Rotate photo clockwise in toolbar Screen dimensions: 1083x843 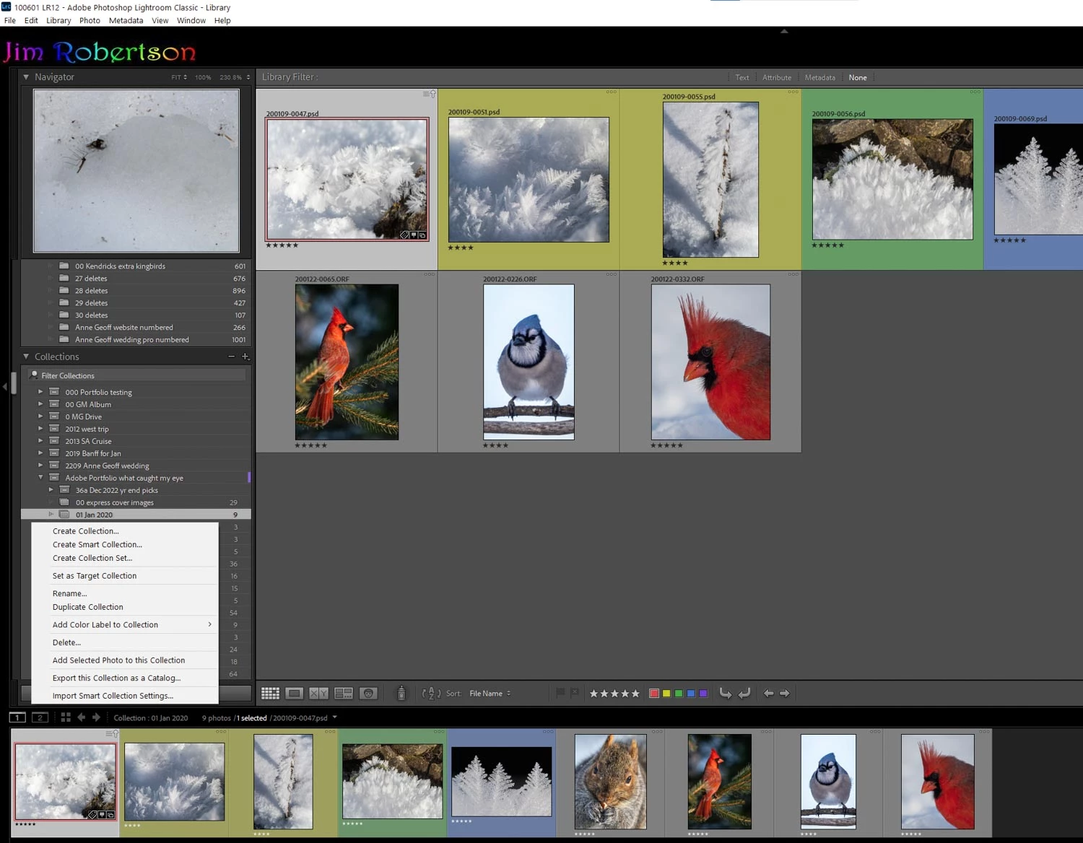click(x=744, y=694)
